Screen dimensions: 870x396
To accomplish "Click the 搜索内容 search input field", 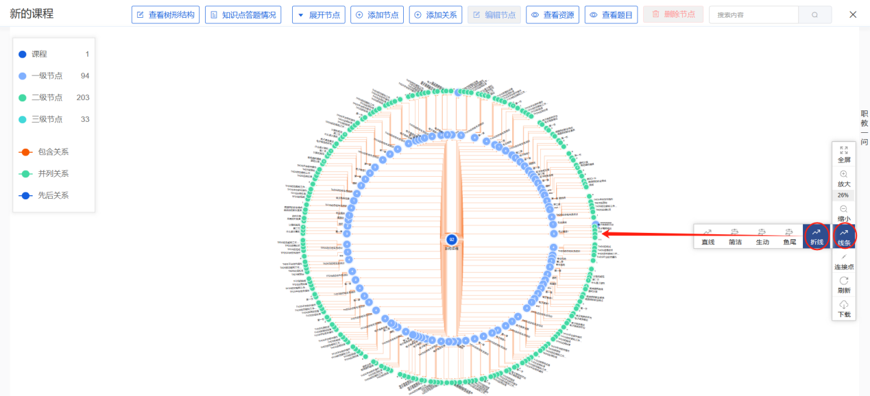I will [x=753, y=14].
